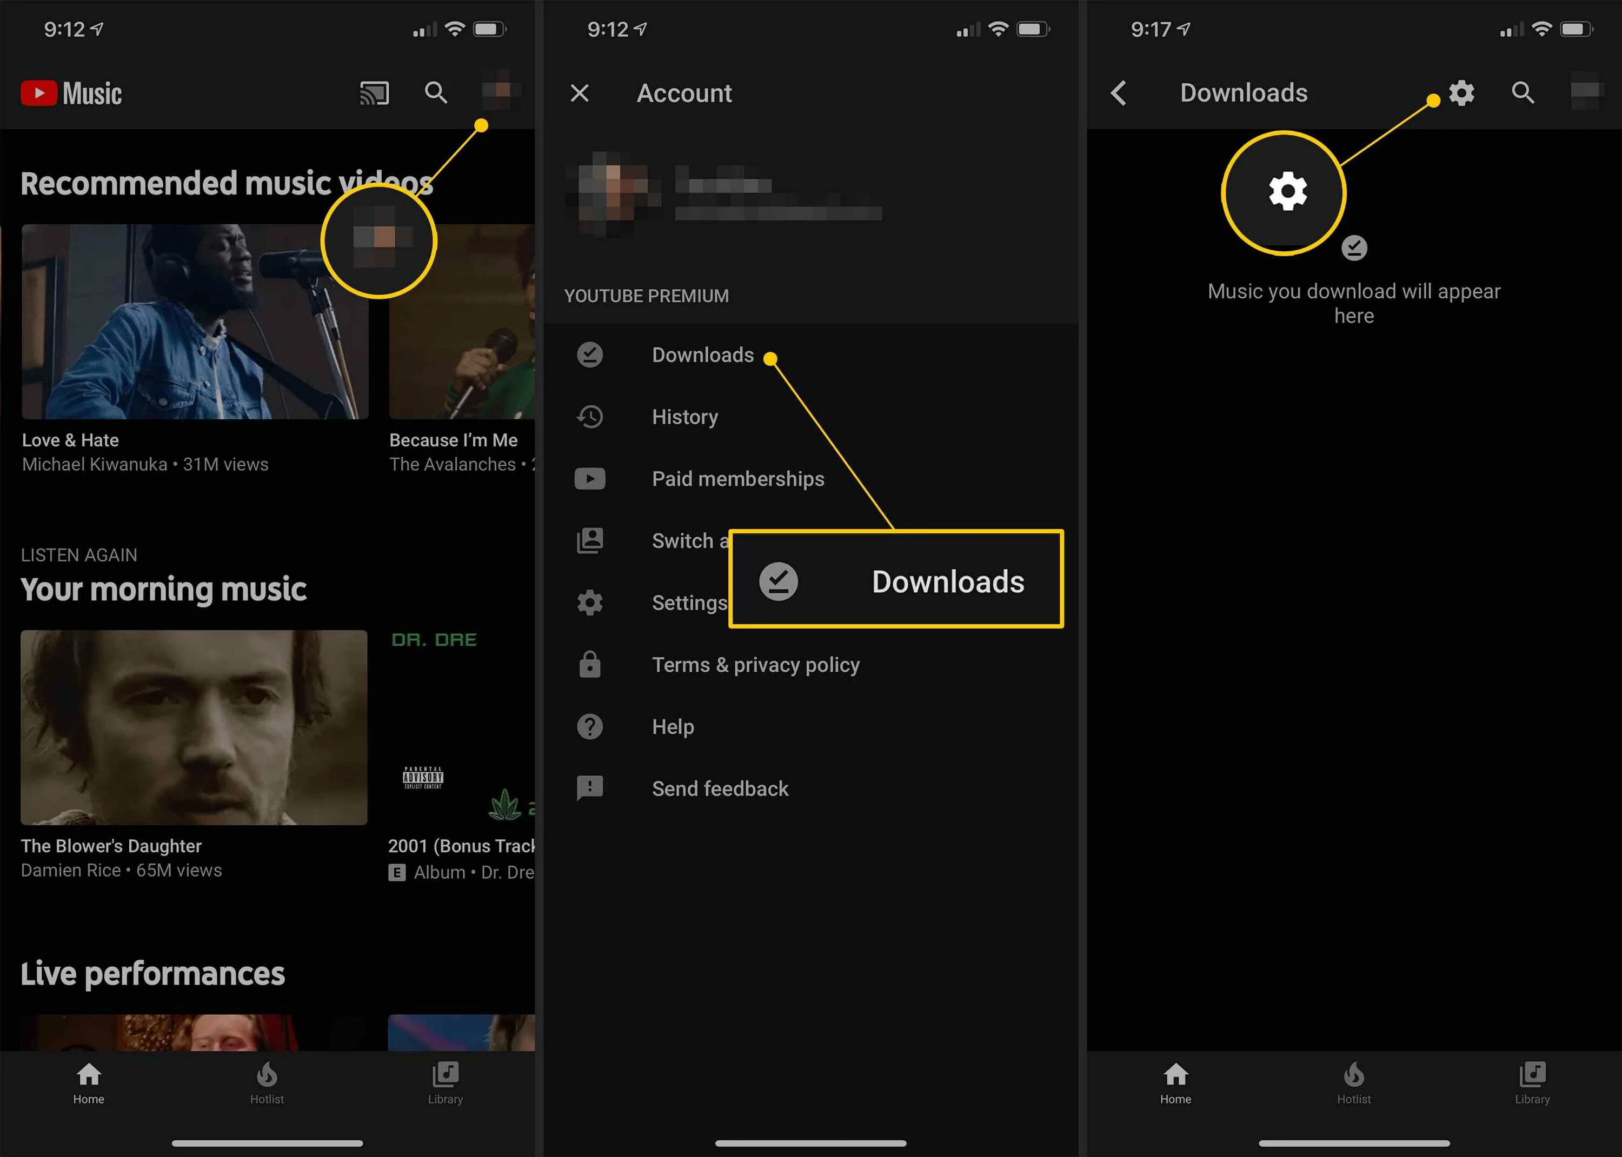Open Terms & privacy policy
This screenshot has width=1622, height=1157.
755,665
